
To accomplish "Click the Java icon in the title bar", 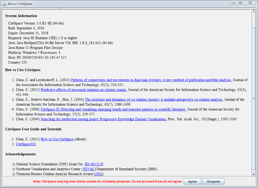I will pyautogui.click(x=4, y=4).
